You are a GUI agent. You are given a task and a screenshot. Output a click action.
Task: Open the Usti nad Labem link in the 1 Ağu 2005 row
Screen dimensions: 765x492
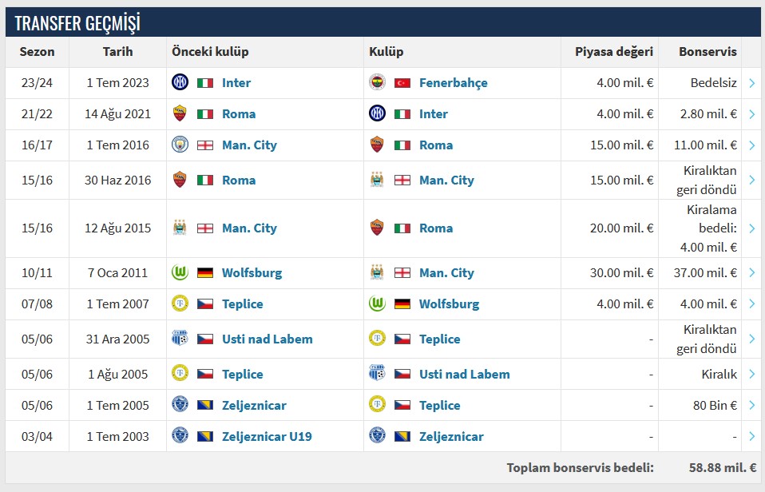(464, 374)
